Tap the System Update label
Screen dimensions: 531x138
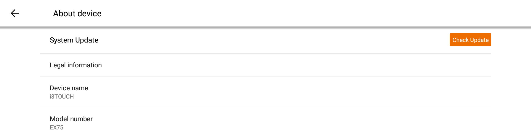click(x=74, y=40)
